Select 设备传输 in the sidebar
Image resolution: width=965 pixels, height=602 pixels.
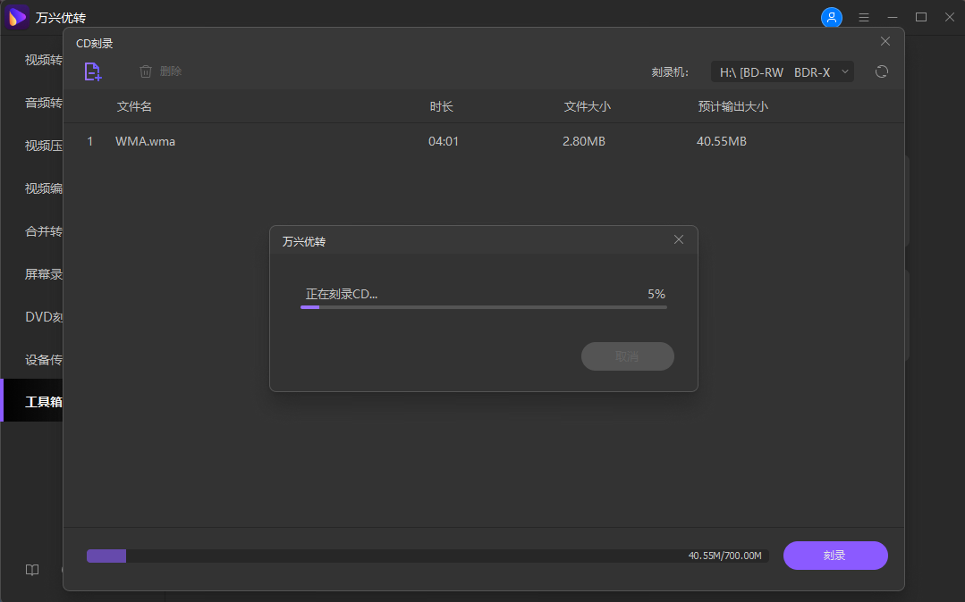[40, 359]
